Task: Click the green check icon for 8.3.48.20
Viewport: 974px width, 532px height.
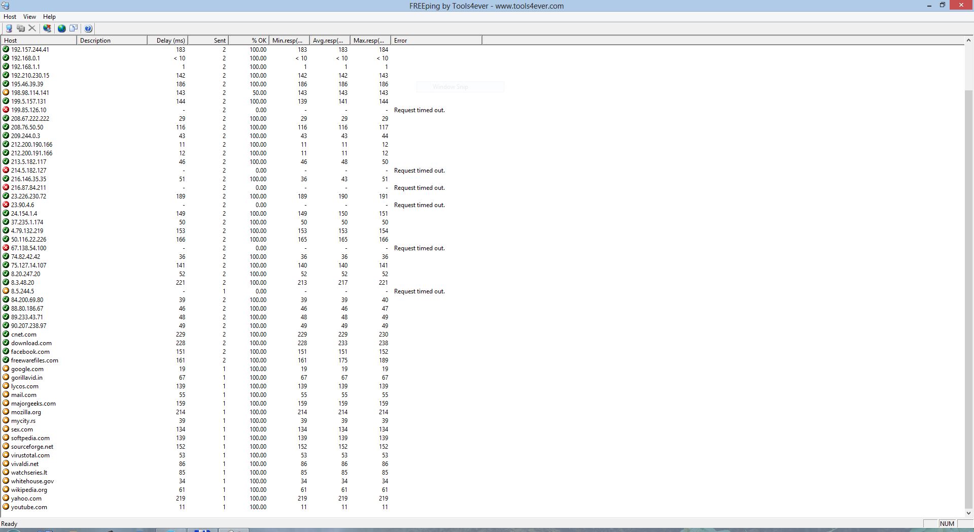Action: click(6, 282)
